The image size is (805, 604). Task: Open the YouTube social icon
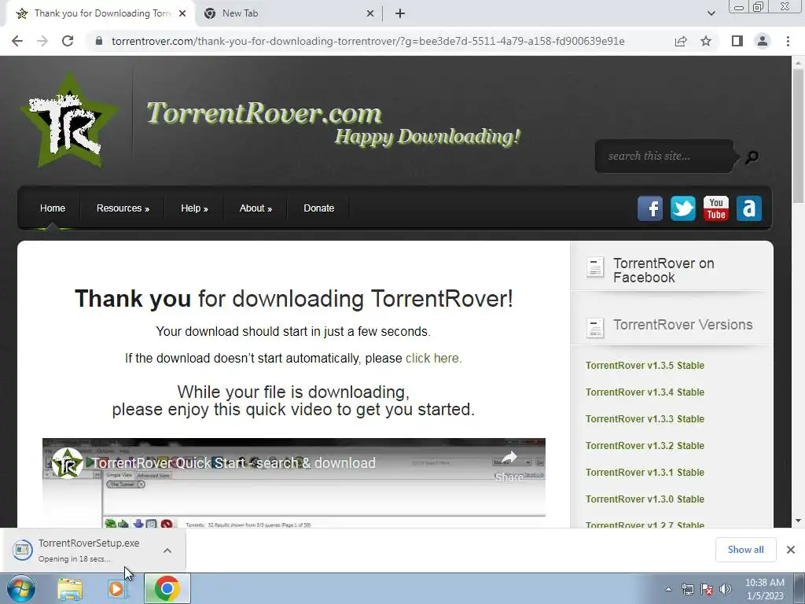715,208
